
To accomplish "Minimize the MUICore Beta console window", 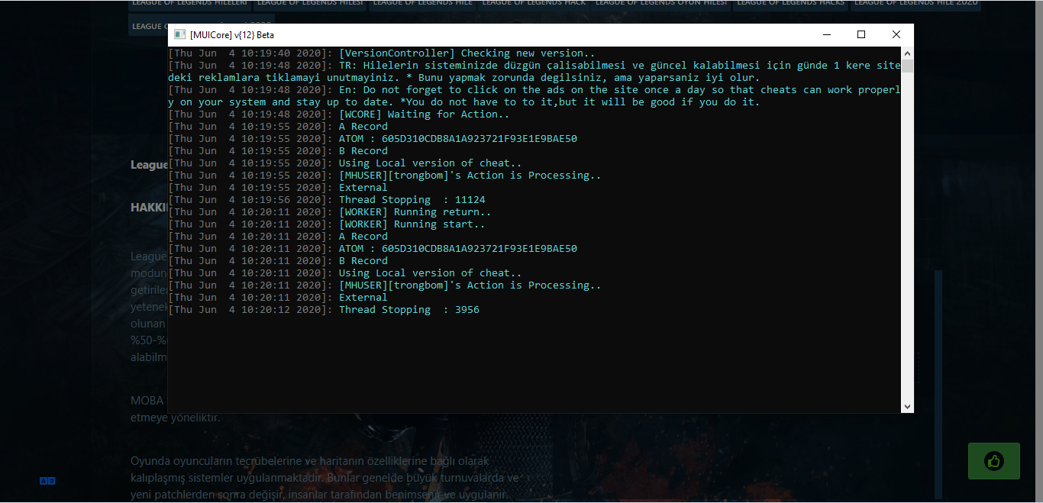I will tap(826, 35).
